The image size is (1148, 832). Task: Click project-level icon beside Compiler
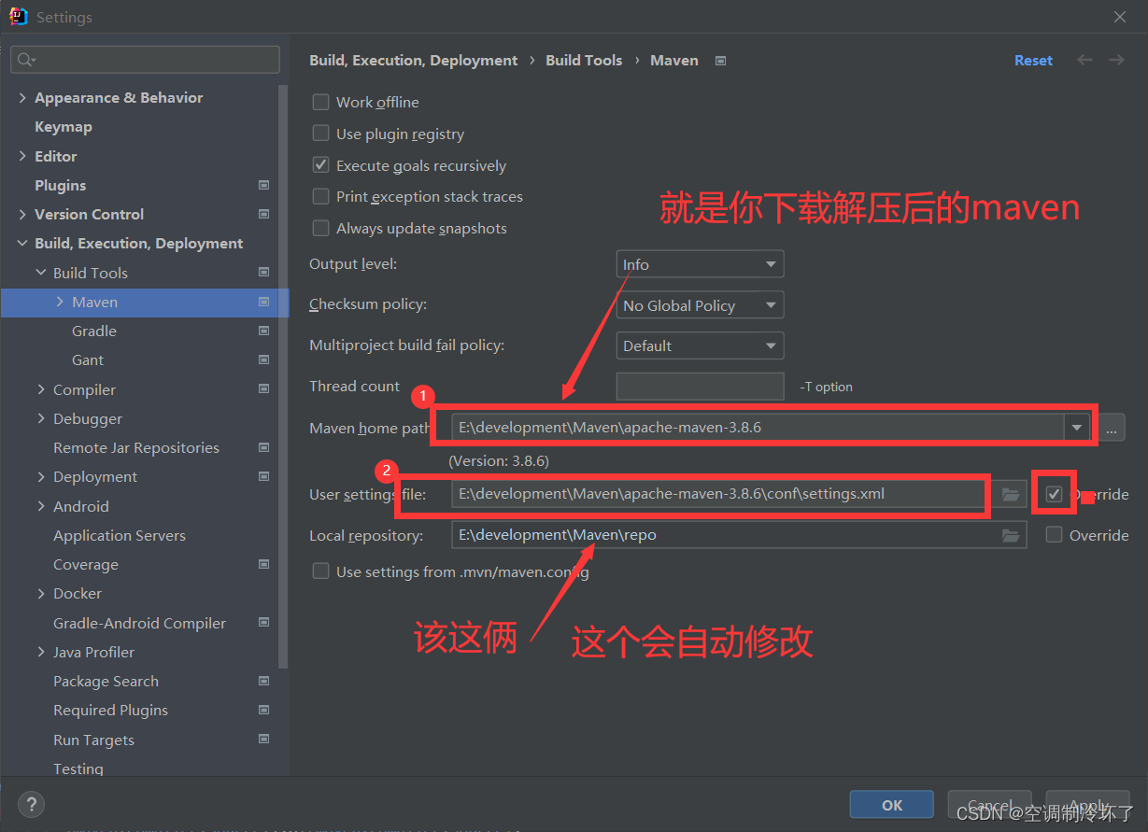pos(263,389)
